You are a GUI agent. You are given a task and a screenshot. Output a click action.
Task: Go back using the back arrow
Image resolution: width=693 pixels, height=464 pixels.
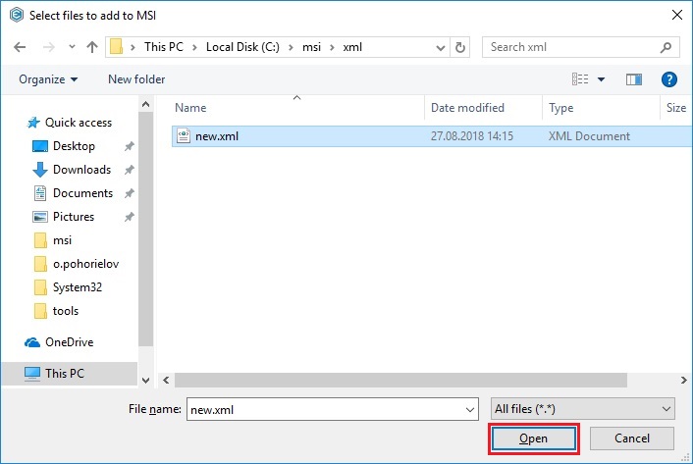[x=20, y=47]
